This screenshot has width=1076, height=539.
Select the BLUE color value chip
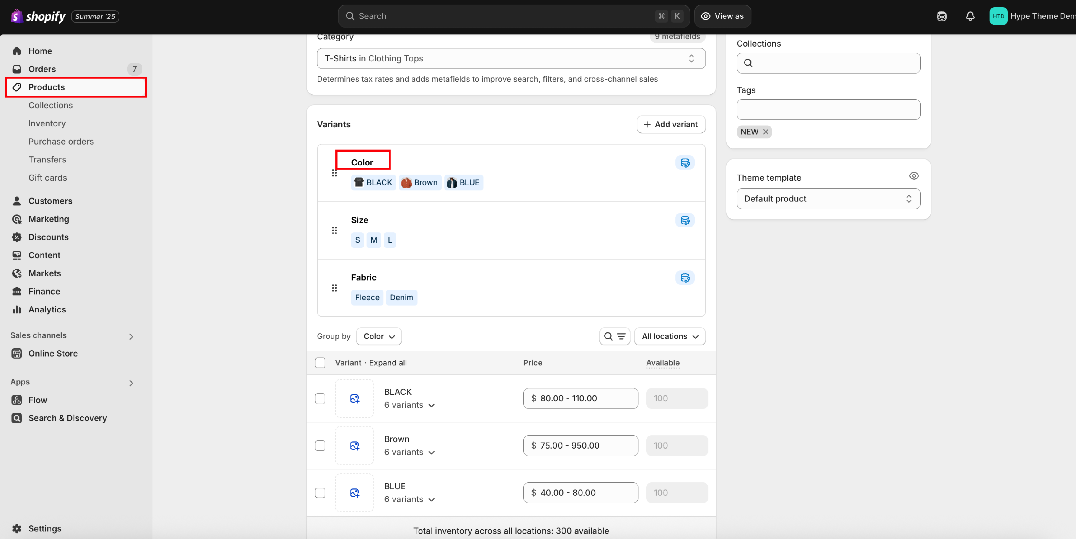[x=464, y=183]
